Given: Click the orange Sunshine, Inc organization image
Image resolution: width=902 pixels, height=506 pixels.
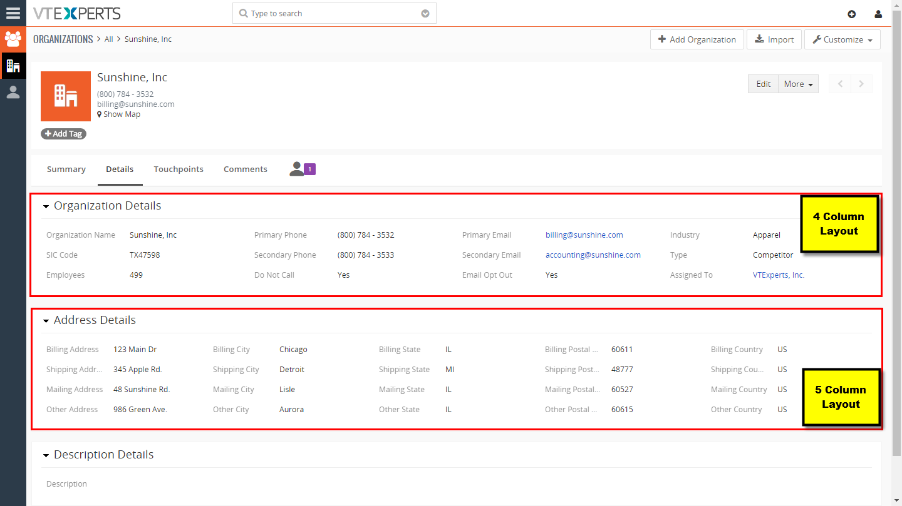Looking at the screenshot, I should [66, 96].
